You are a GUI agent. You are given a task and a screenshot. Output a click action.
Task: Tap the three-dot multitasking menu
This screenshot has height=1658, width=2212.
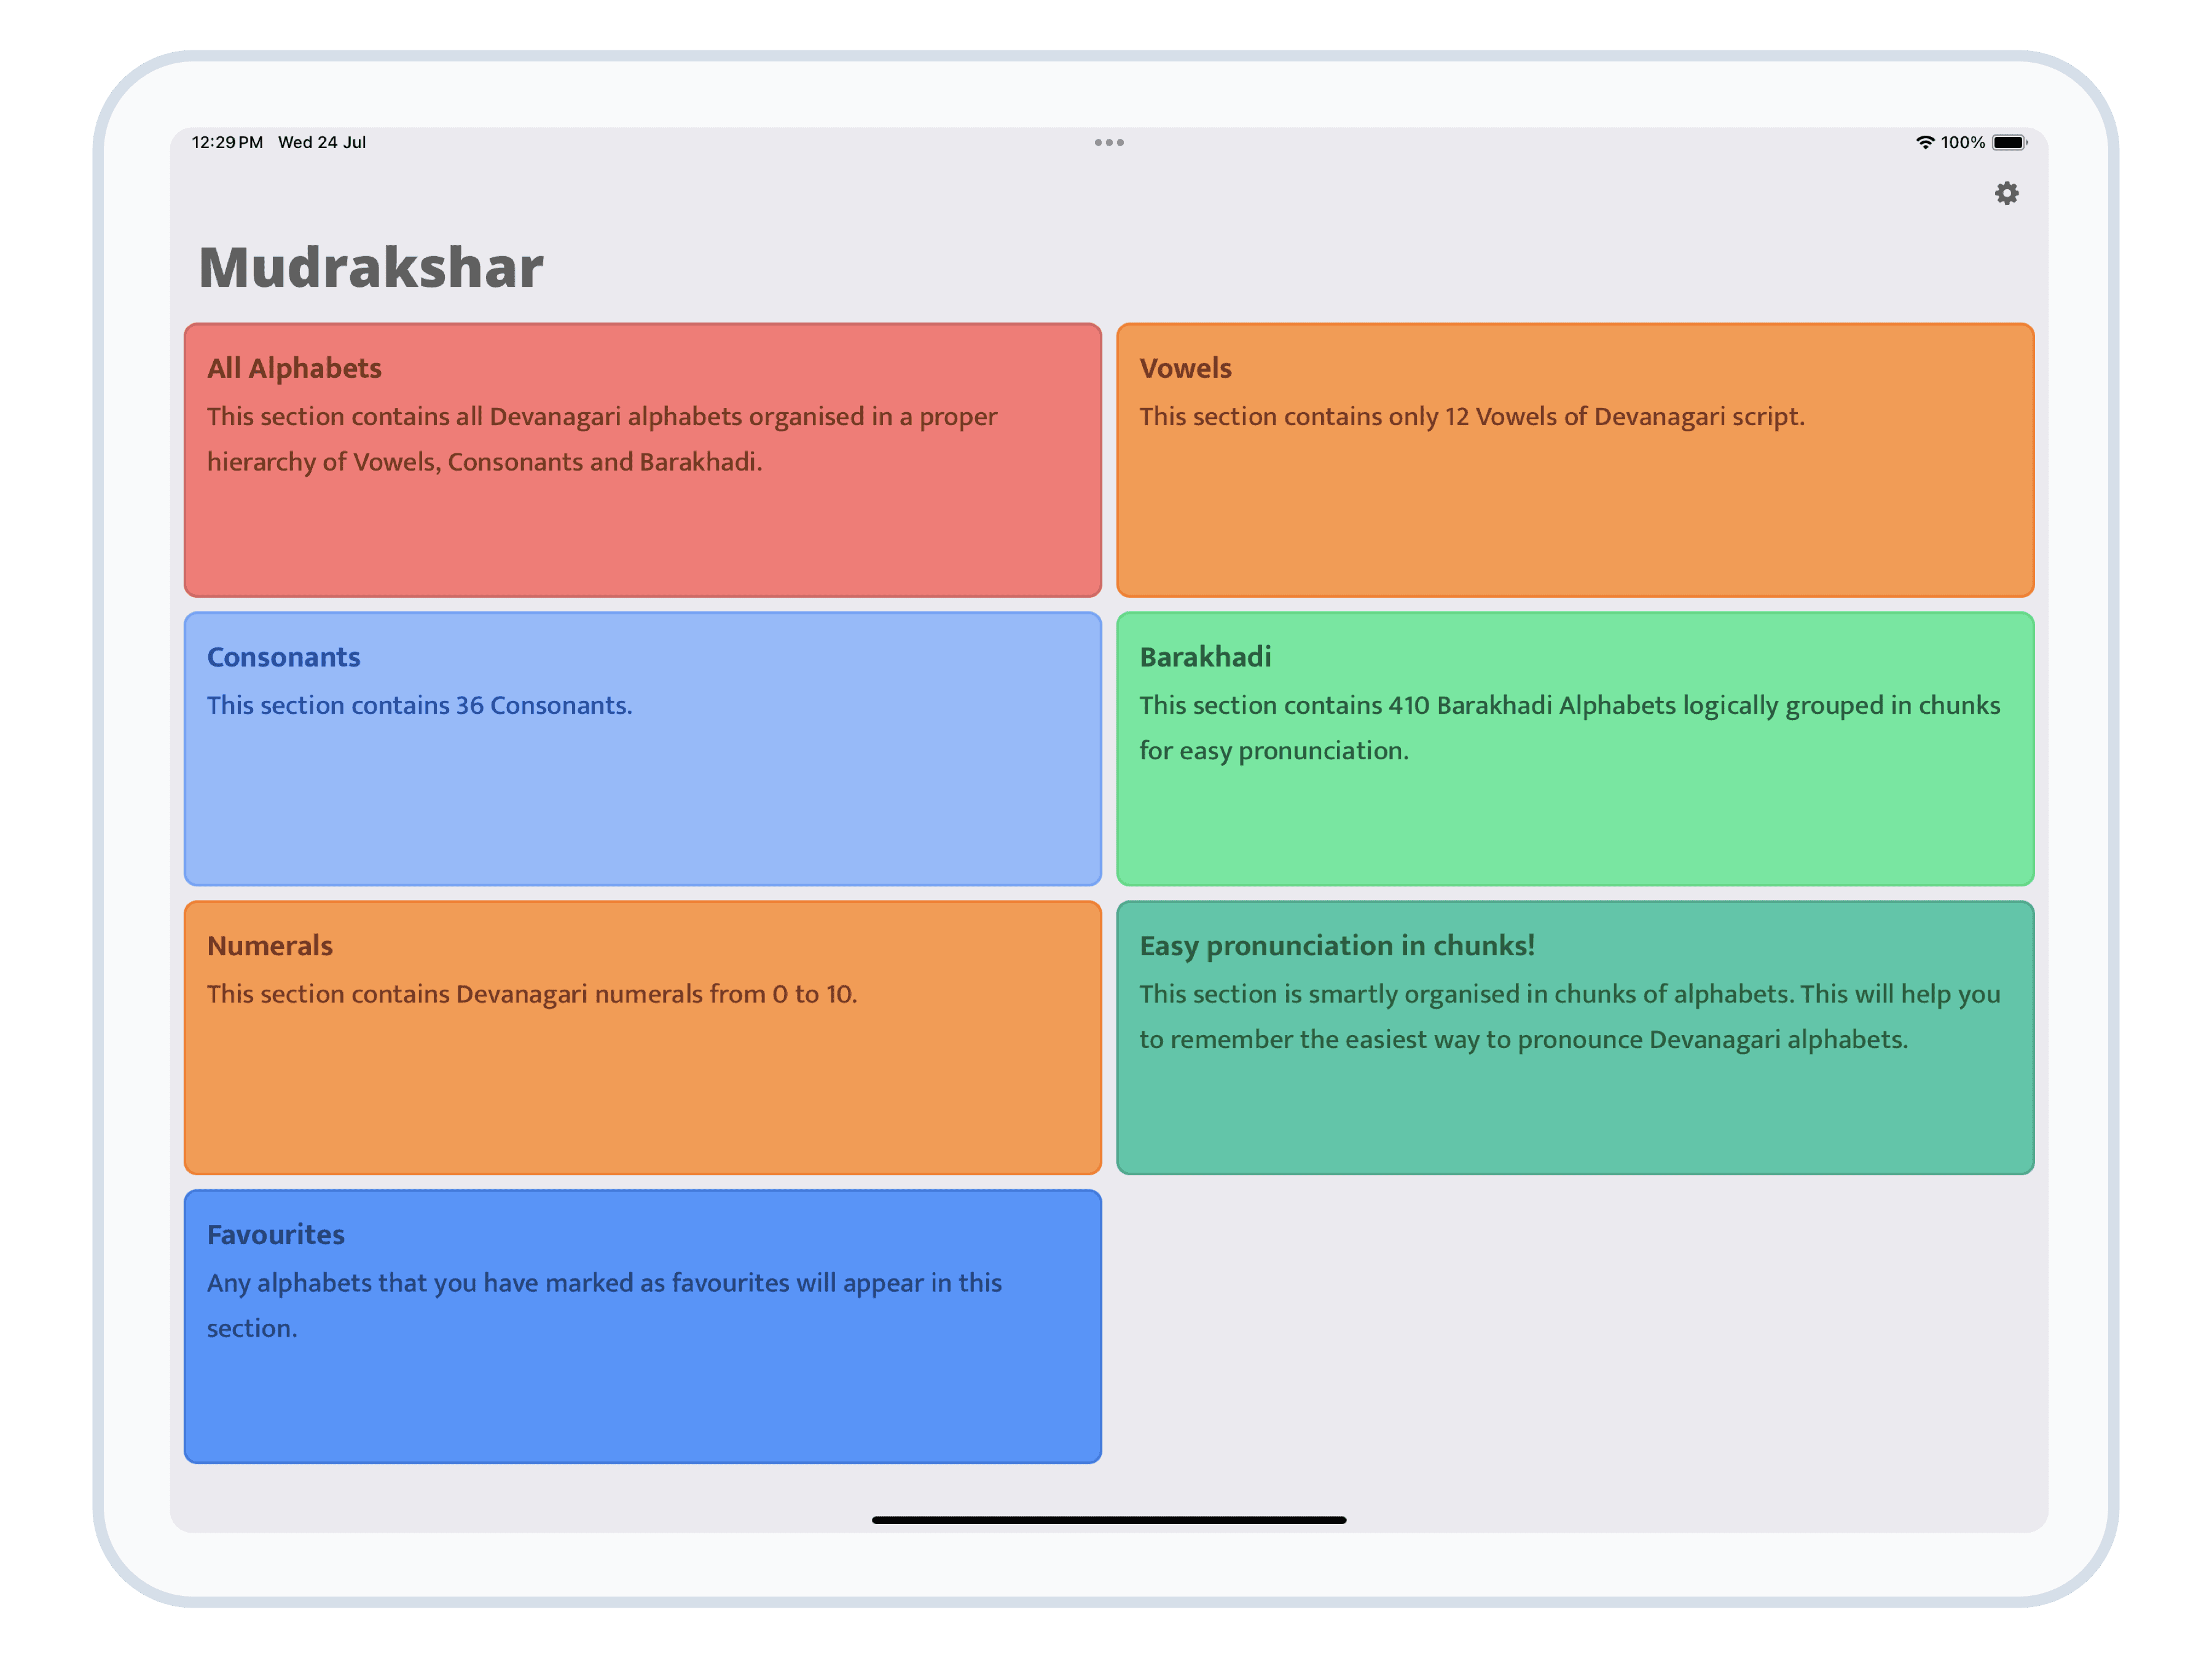pyautogui.click(x=1108, y=142)
